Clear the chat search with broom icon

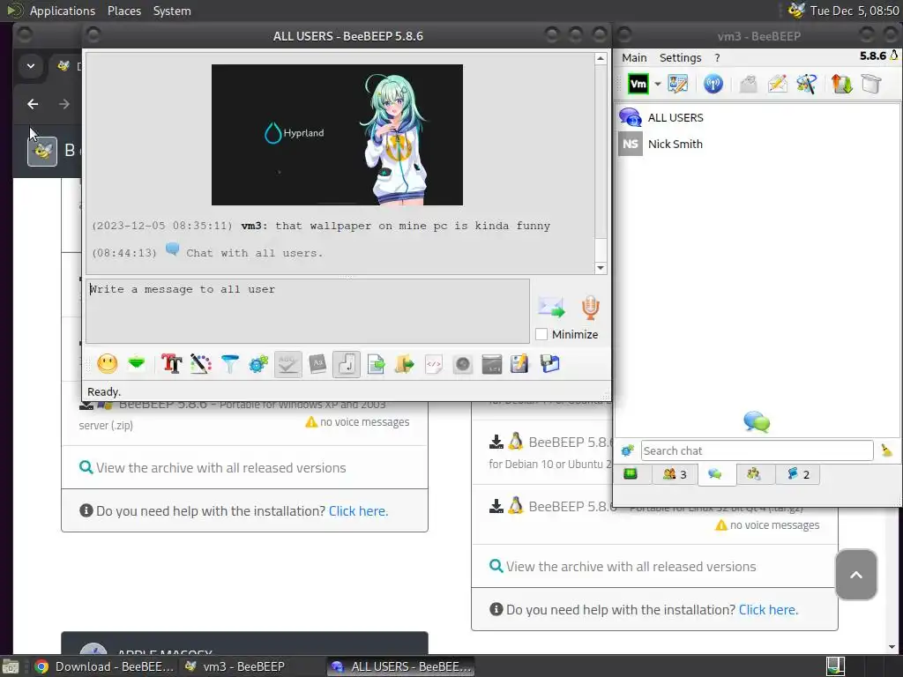pos(886,450)
